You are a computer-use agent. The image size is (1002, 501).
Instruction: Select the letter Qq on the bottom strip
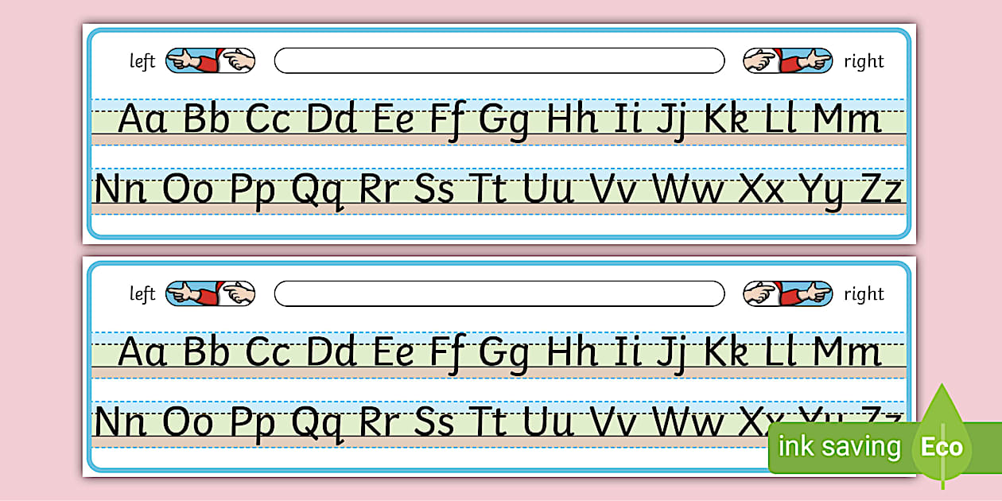click(317, 421)
